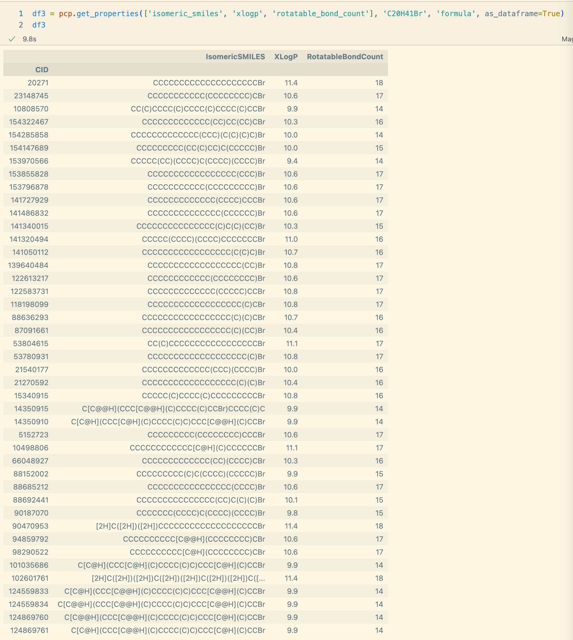
Task: Click the line number 1 in code cell
Action: coord(21,14)
